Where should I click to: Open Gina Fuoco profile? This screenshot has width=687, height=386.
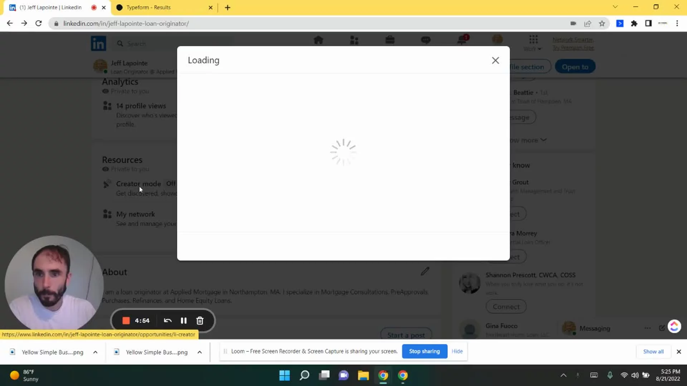(x=501, y=326)
